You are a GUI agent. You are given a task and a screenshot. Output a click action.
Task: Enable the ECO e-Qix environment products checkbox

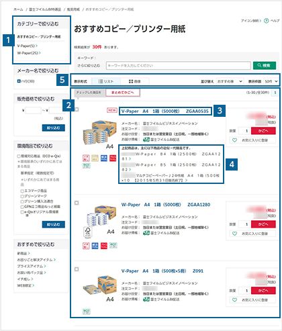point(19,156)
